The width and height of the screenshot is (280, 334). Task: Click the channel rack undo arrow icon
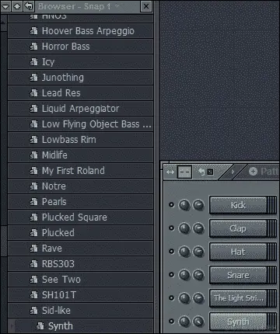[201, 172]
